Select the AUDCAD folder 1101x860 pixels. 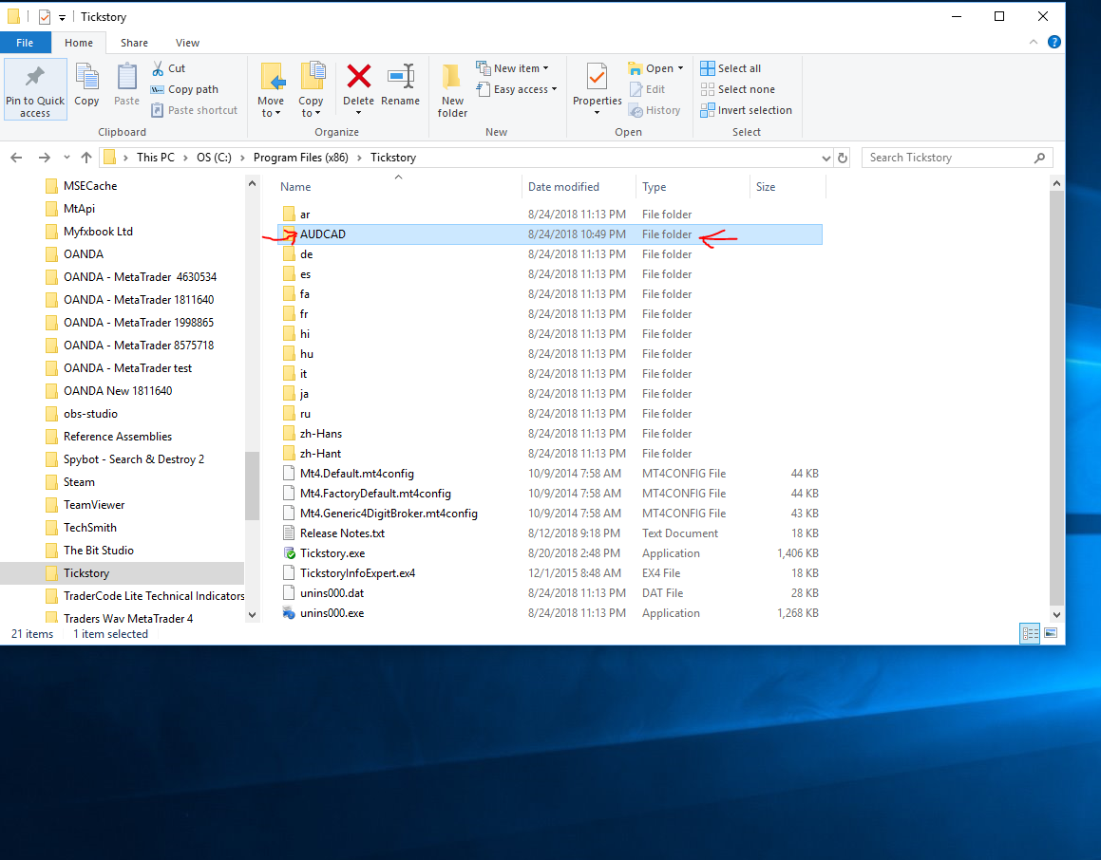tap(550, 234)
